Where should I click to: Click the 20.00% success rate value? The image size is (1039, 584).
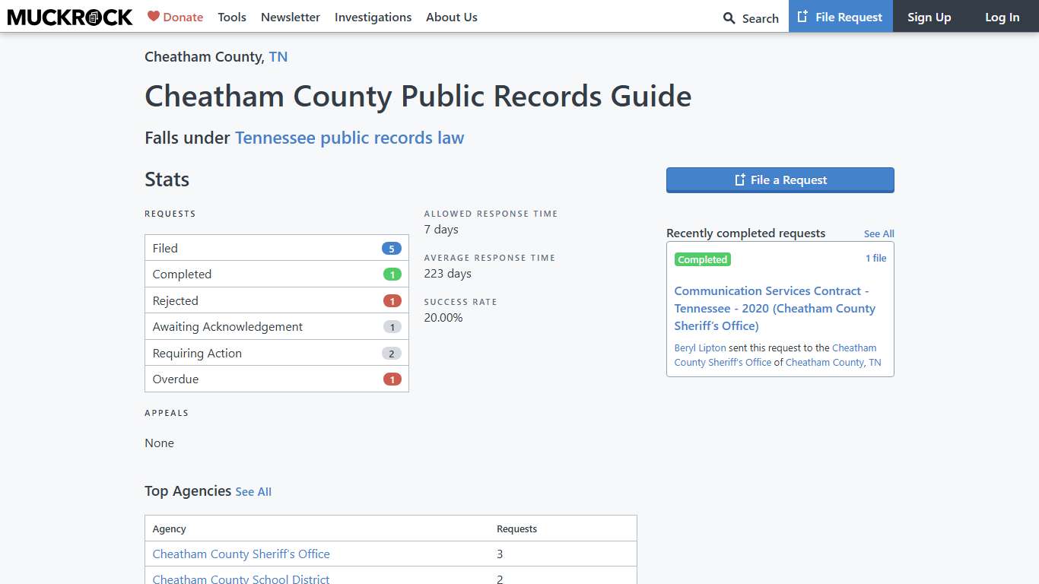(x=443, y=318)
